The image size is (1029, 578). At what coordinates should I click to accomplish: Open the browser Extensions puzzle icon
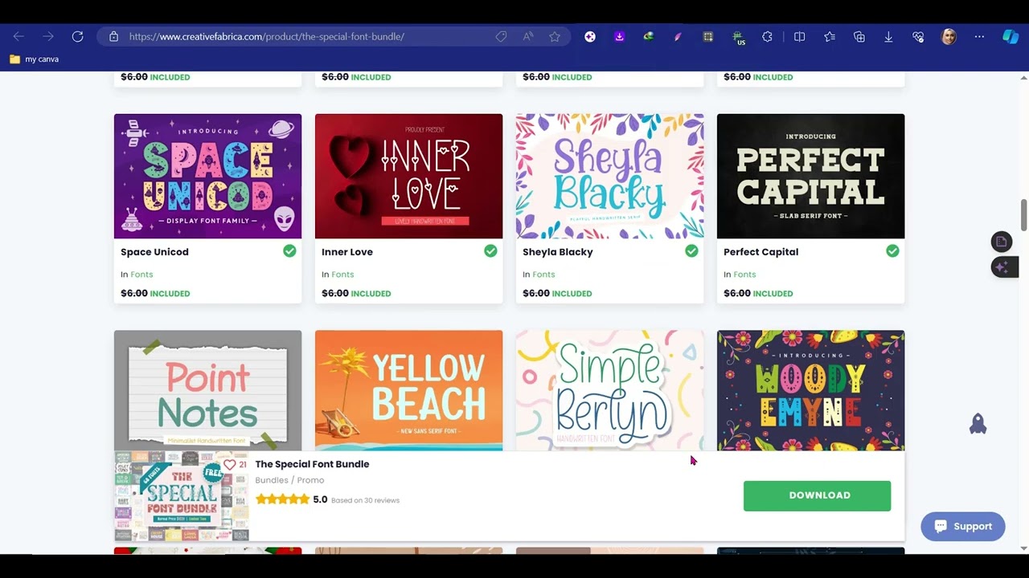[767, 36]
